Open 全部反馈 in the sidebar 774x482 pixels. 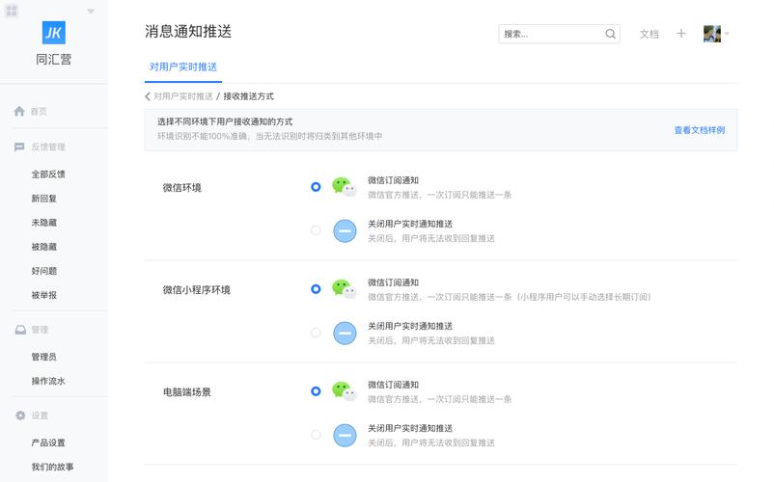pyautogui.click(x=48, y=174)
